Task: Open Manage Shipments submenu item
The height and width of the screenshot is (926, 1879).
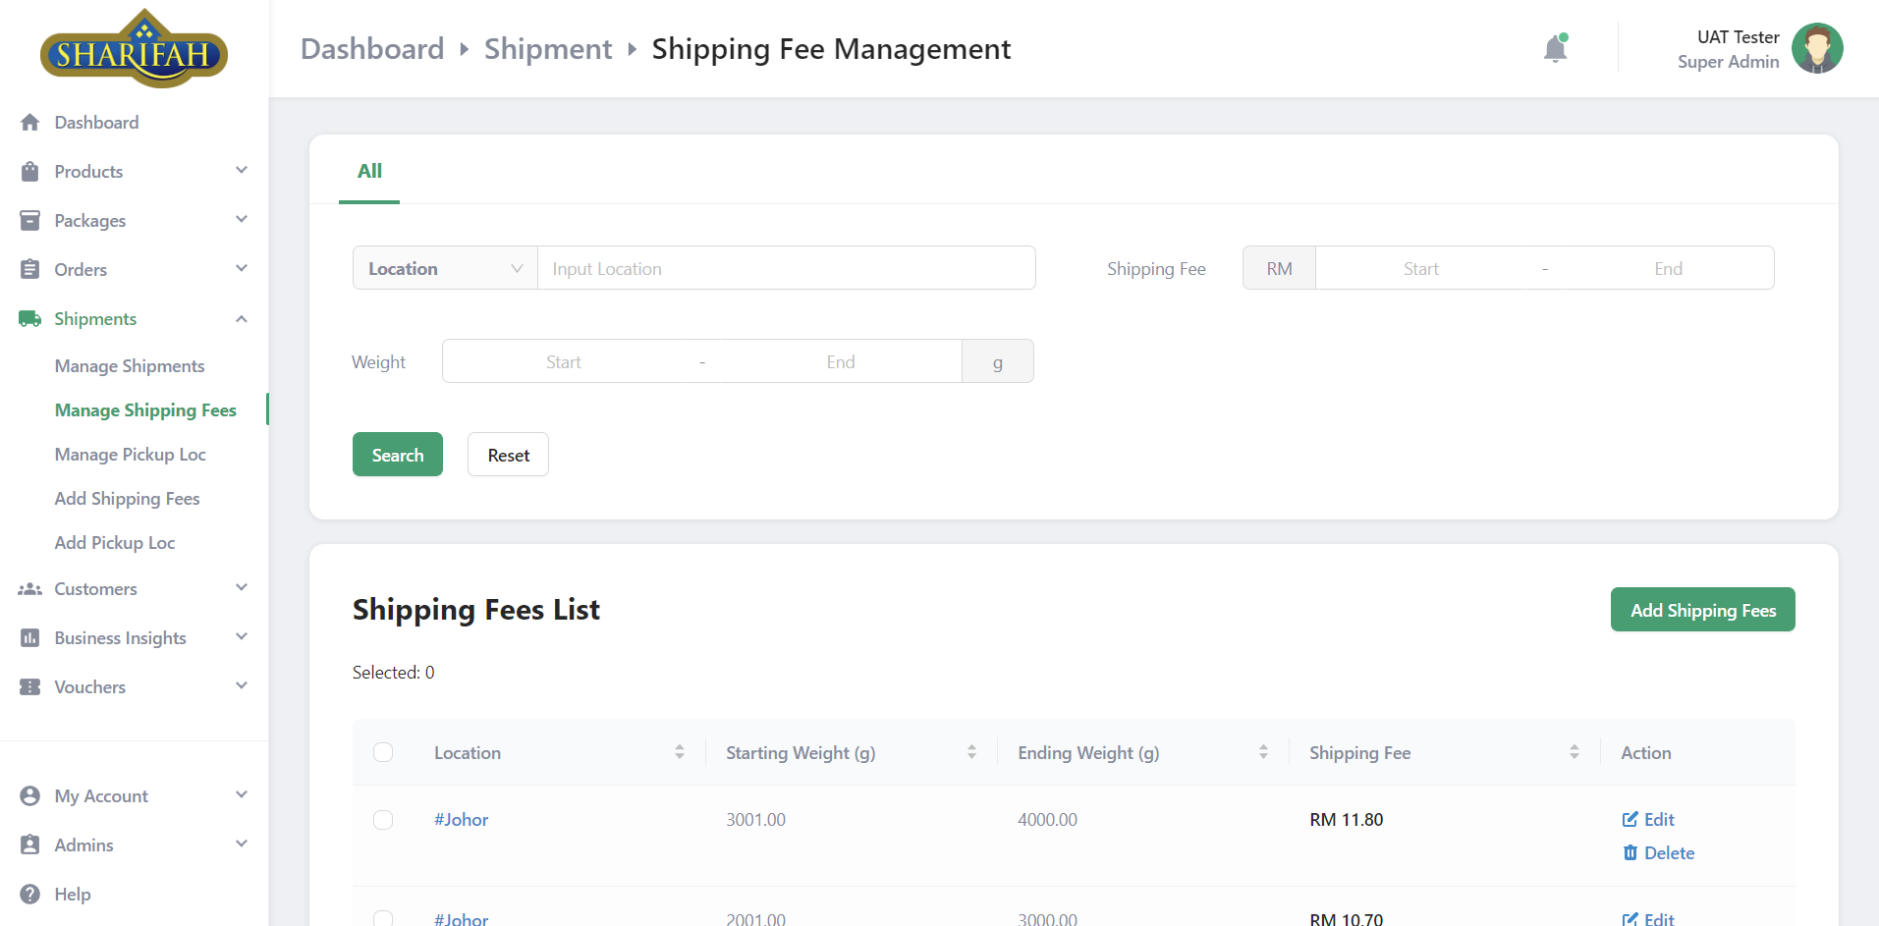Action: (130, 366)
